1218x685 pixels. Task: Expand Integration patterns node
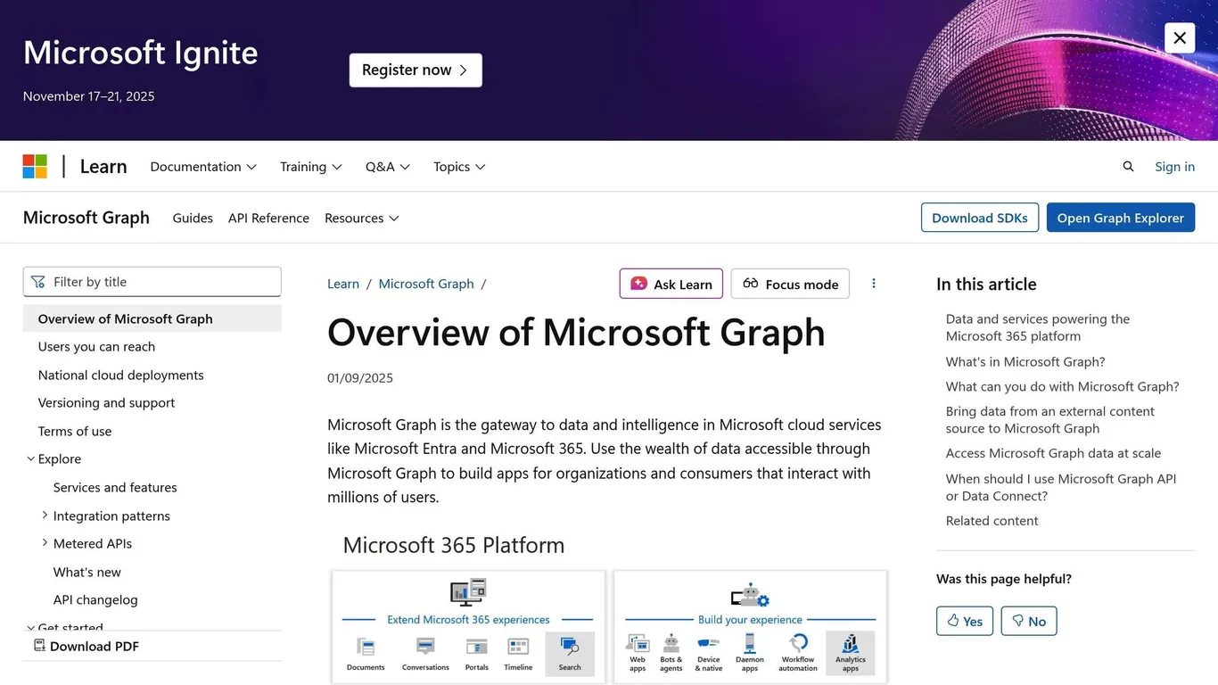tap(45, 516)
